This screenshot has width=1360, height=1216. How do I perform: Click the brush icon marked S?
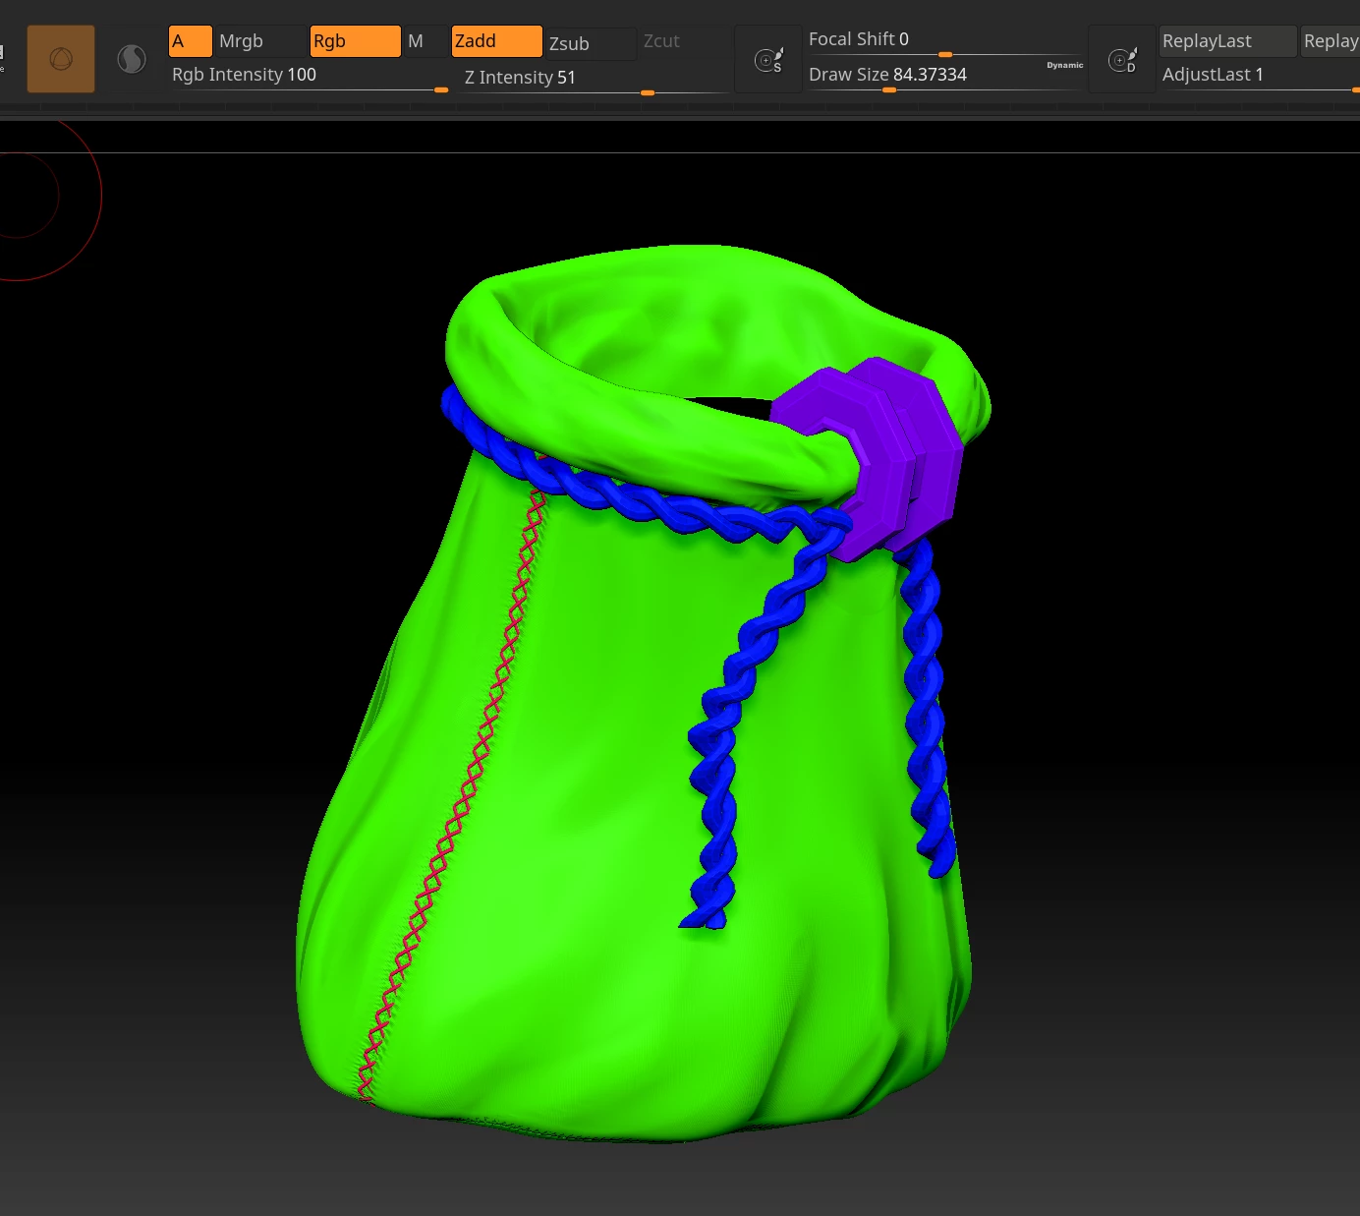tap(768, 60)
